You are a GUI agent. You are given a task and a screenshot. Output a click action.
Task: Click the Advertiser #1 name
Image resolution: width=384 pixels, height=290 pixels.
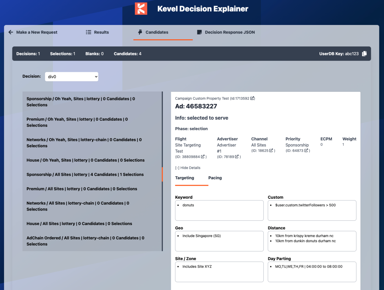[x=226, y=148]
